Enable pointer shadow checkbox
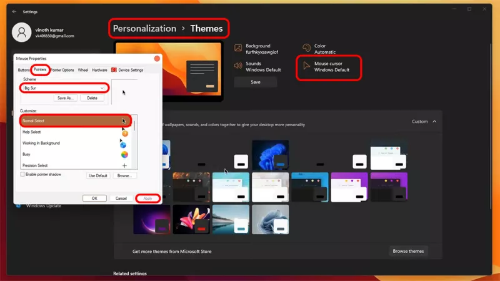The image size is (500, 281). tap(22, 174)
